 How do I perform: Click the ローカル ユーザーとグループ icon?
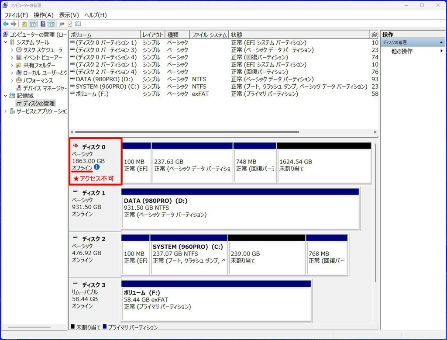(x=19, y=73)
